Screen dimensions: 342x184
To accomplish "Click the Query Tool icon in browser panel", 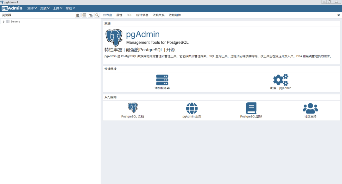I will 78,15.
